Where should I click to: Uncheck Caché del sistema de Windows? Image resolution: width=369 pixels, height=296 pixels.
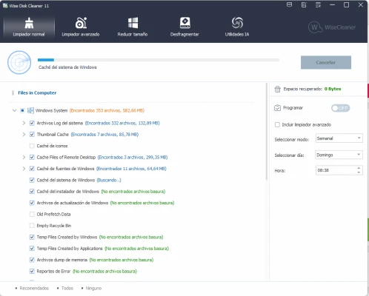(32, 180)
